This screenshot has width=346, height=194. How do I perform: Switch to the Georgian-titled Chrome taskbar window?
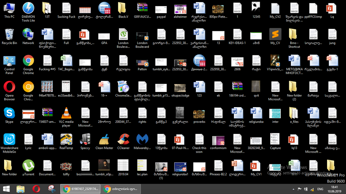[x=121, y=189]
